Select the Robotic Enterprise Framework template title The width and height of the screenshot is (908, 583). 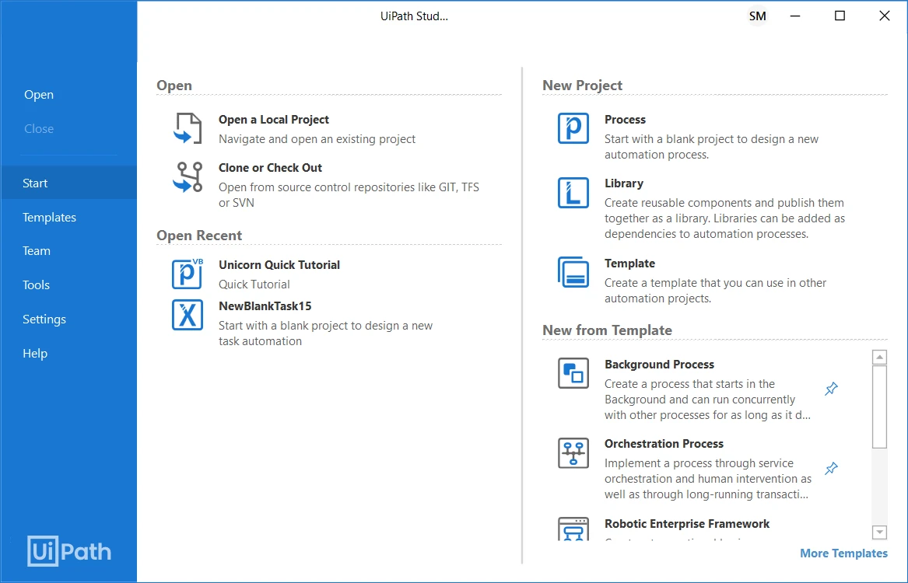tap(687, 524)
